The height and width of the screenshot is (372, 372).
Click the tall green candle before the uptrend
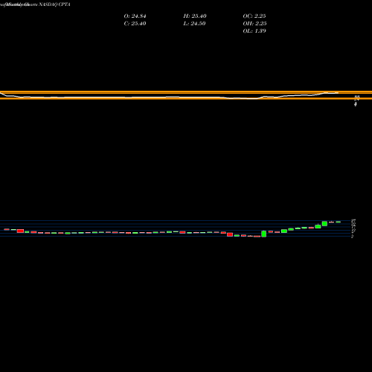tap(264, 234)
